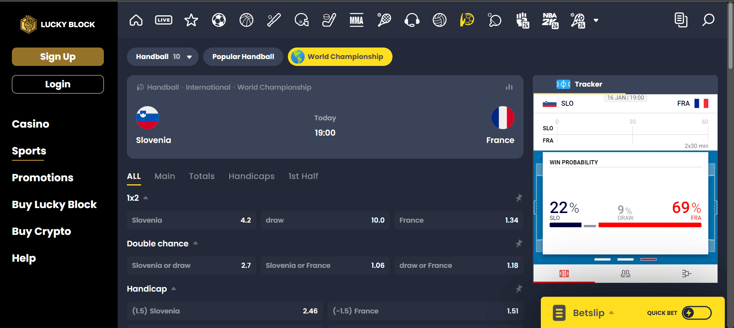Open the bet history receipt icon
Screen dimensions: 734x328
click(681, 20)
